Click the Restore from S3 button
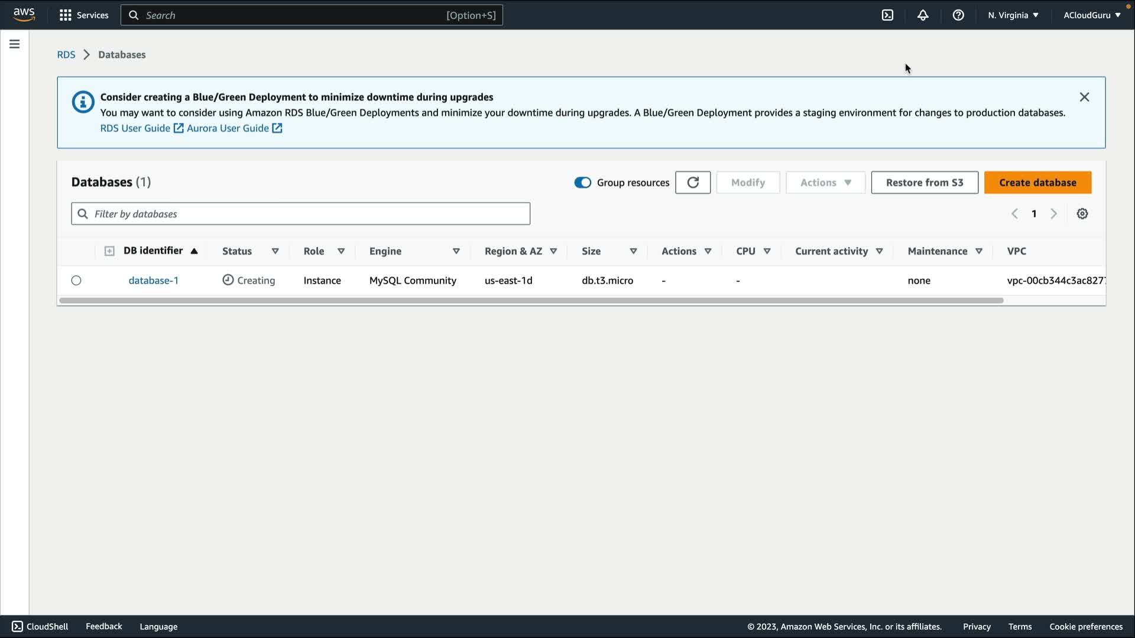The width and height of the screenshot is (1135, 638). click(x=924, y=183)
